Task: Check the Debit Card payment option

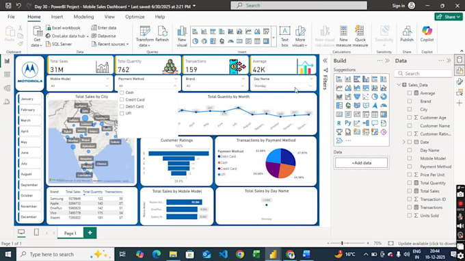Action: click(x=122, y=106)
